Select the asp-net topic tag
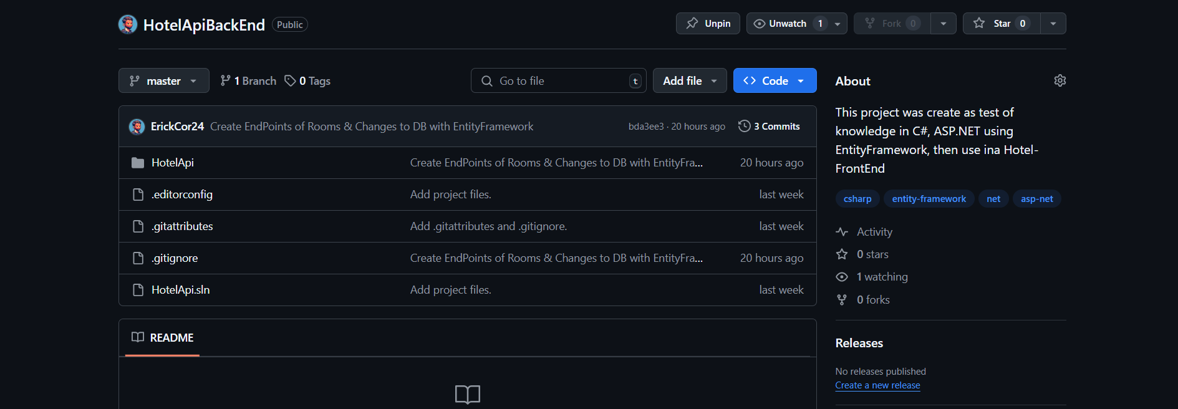 1036,199
